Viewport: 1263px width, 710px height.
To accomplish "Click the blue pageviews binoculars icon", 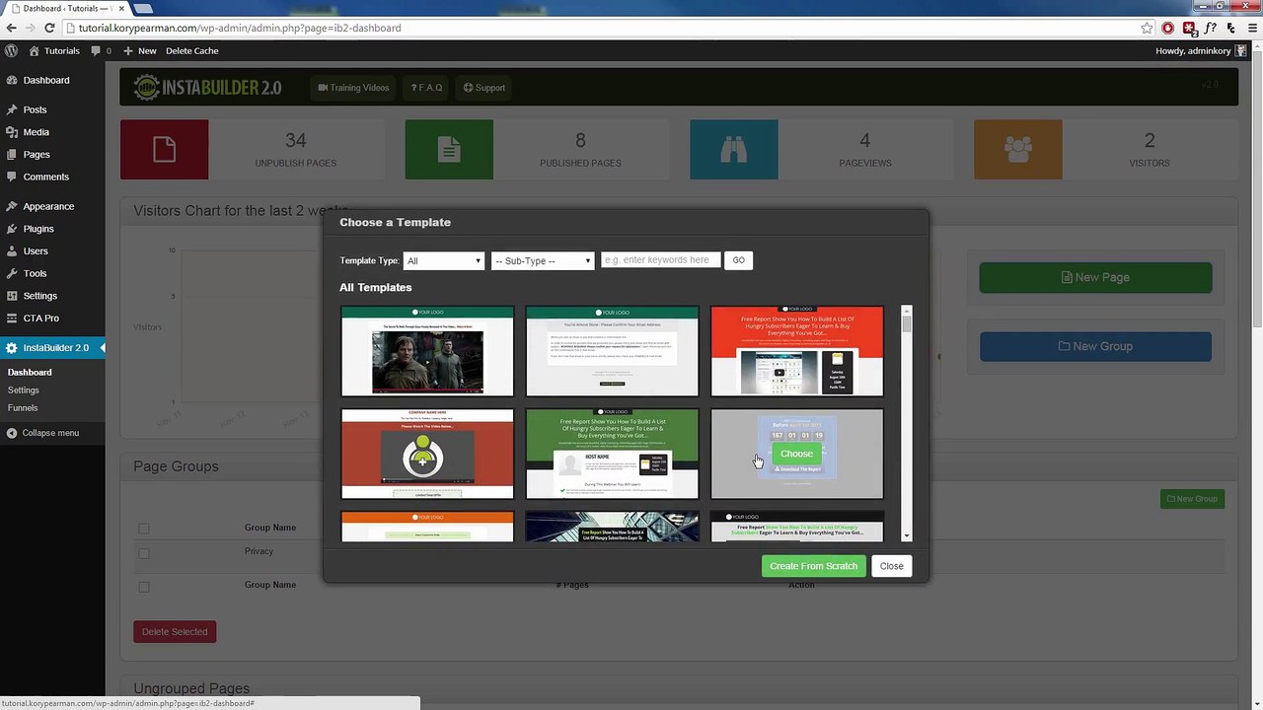I will pyautogui.click(x=733, y=150).
